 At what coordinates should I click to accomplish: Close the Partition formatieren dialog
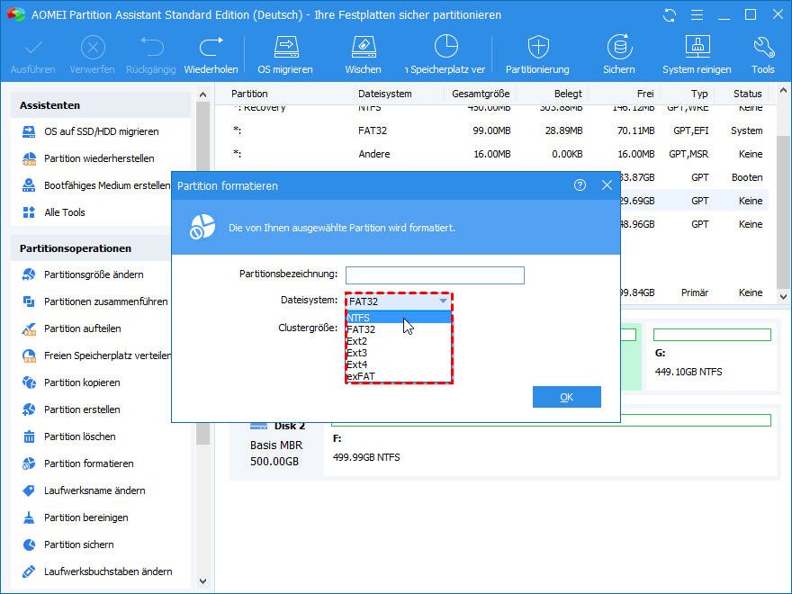tap(607, 185)
